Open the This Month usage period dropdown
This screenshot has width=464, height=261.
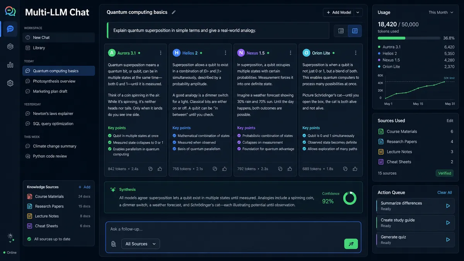coord(441,12)
